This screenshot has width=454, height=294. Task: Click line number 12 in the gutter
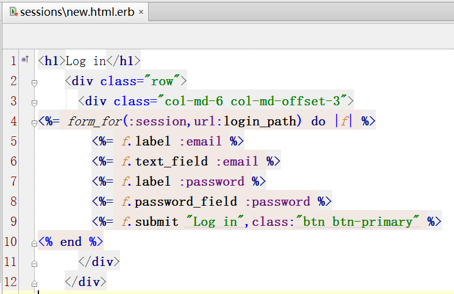10,282
